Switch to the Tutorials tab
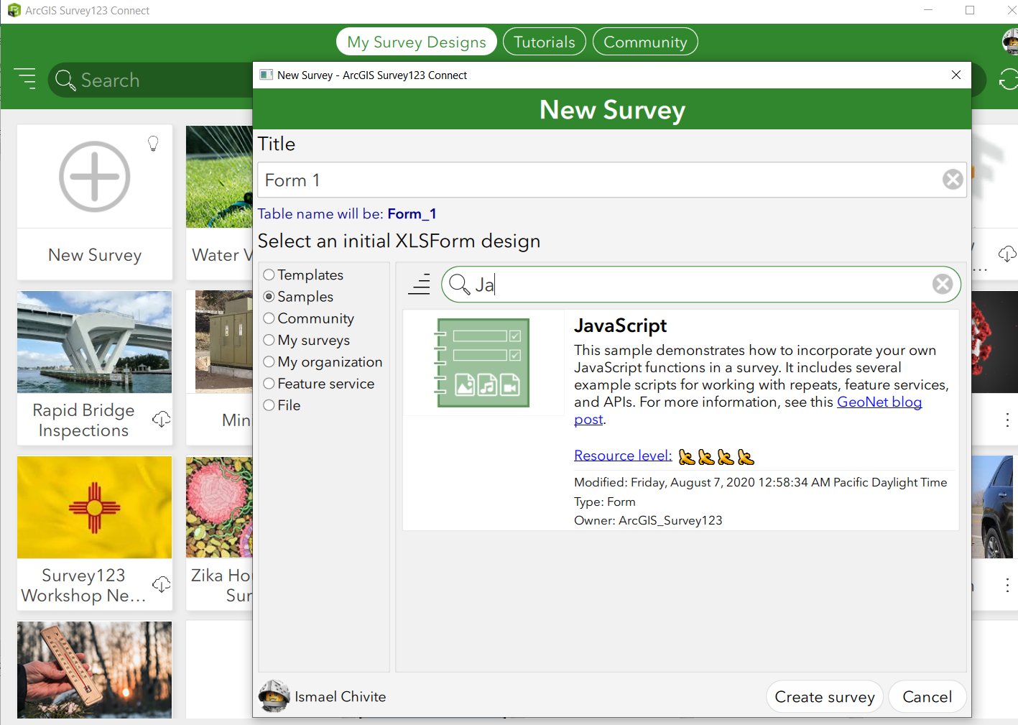This screenshot has width=1018, height=725. (x=544, y=41)
